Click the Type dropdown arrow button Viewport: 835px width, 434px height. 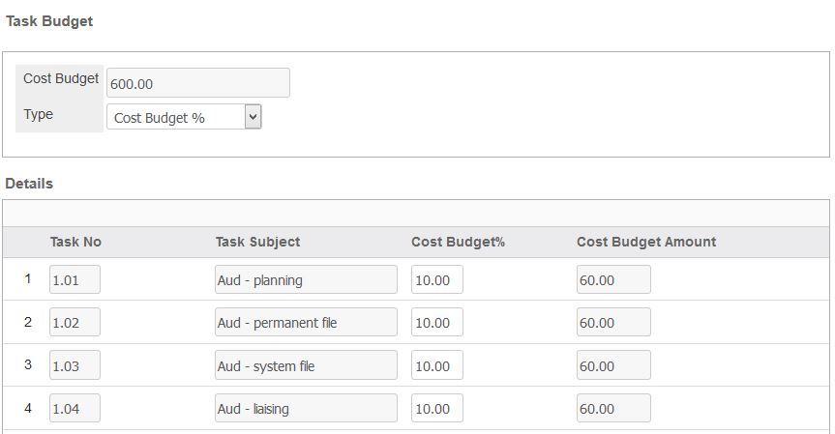253,117
